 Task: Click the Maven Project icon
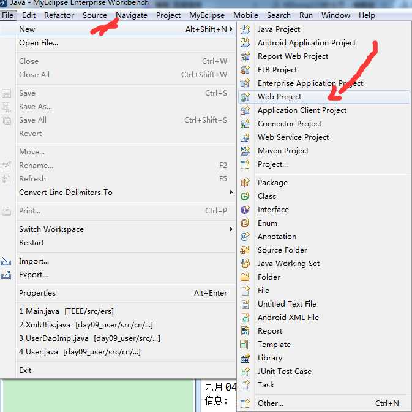pos(245,151)
